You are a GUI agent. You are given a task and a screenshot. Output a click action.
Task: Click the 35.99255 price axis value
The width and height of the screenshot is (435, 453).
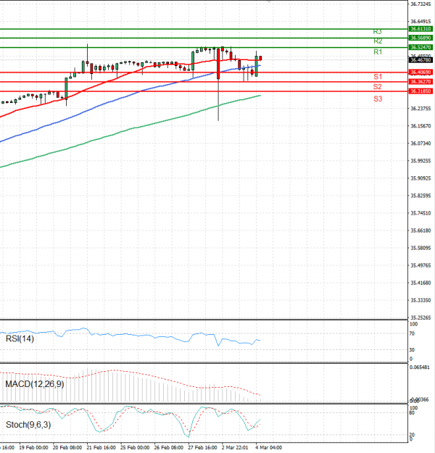click(420, 161)
